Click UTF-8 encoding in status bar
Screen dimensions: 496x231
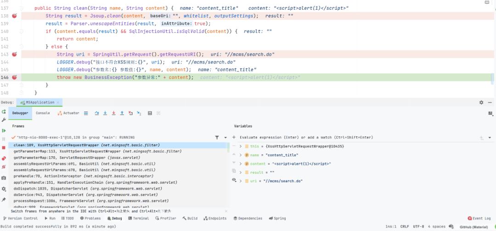418,226
